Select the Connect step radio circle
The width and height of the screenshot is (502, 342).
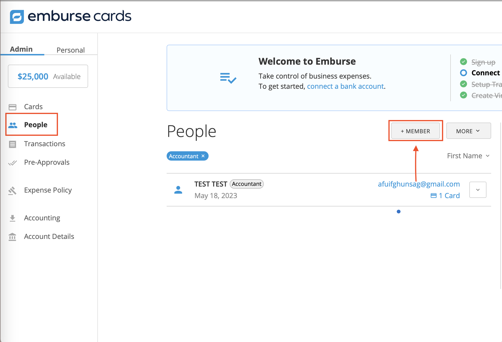point(464,73)
